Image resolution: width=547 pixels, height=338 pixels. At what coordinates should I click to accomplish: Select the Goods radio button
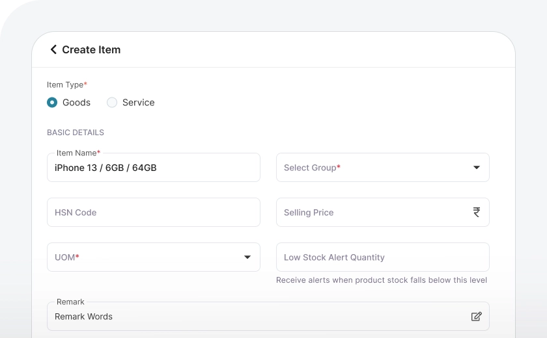(x=52, y=103)
